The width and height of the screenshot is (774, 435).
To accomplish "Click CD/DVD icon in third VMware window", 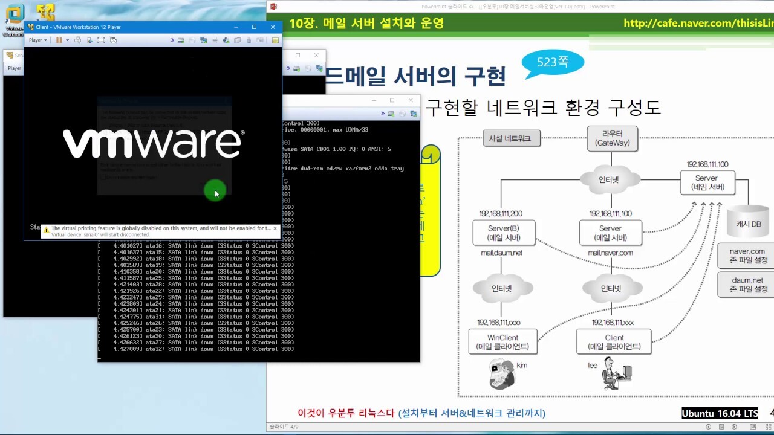I will coord(402,114).
